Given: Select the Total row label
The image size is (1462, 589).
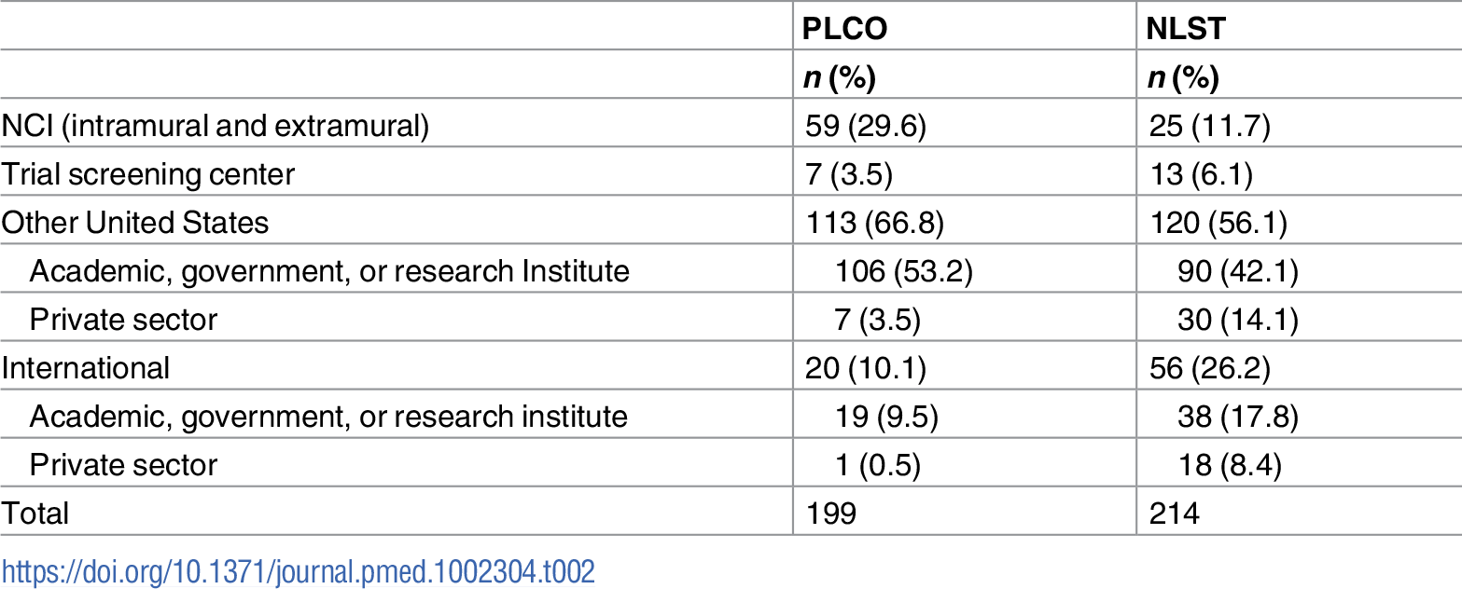Looking at the screenshot, I should pos(35,514).
